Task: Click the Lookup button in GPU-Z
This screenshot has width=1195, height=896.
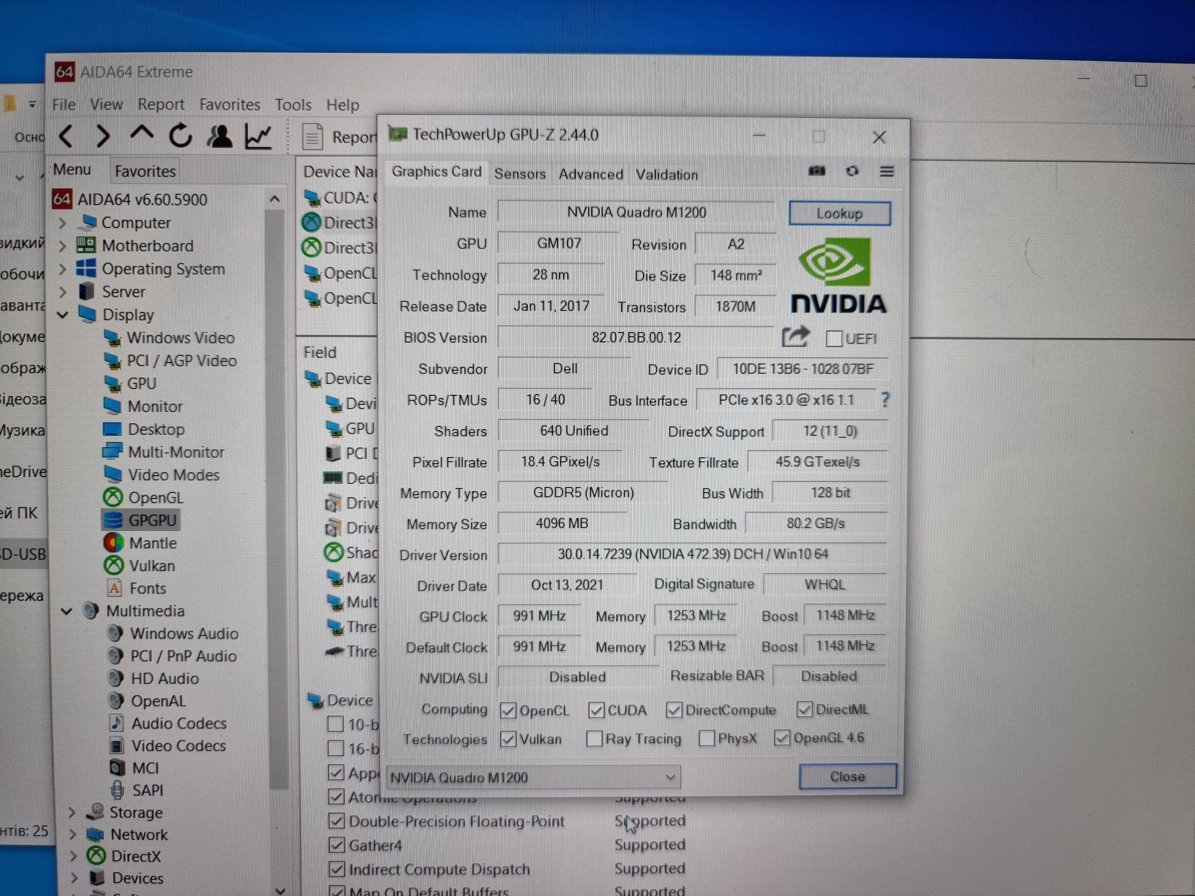Action: (839, 213)
